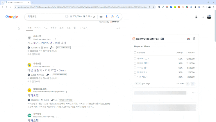
Task: Open a new browser tab
Action: [33, 2]
